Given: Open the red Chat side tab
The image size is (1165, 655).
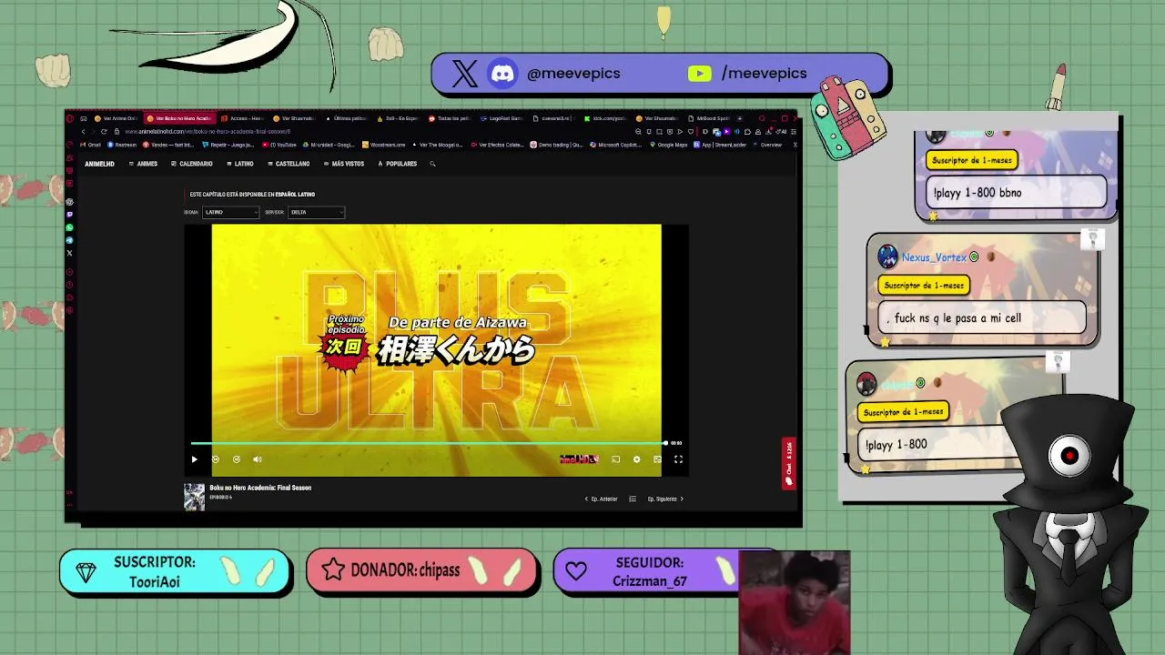Looking at the screenshot, I should coord(788,462).
